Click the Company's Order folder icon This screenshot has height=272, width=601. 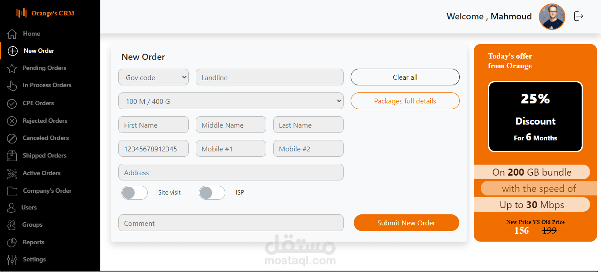pos(12,191)
